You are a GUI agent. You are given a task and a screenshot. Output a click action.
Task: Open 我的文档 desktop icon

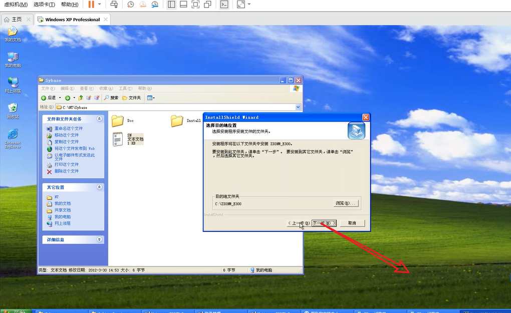coord(13,34)
